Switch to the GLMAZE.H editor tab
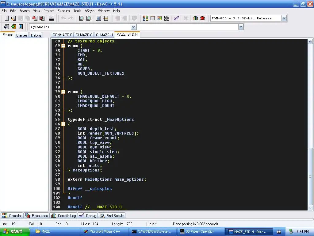The image size is (314, 236). (x=104, y=35)
